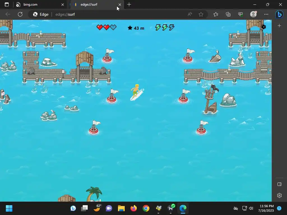Open the volume speaker tray icon
The width and height of the screenshot is (287, 215).
point(251,208)
